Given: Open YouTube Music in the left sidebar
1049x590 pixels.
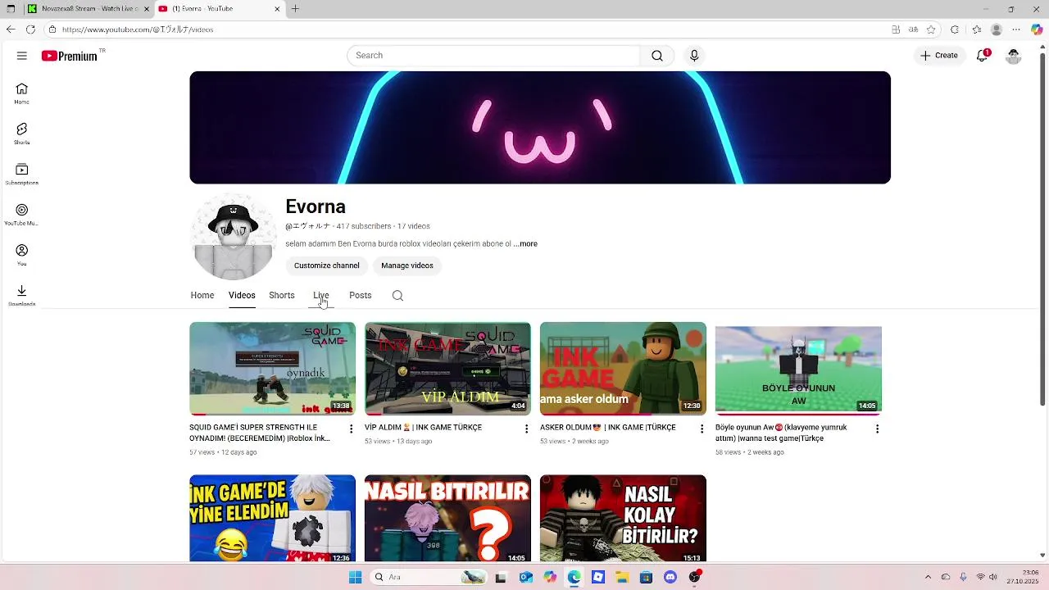Looking at the screenshot, I should tap(22, 215).
